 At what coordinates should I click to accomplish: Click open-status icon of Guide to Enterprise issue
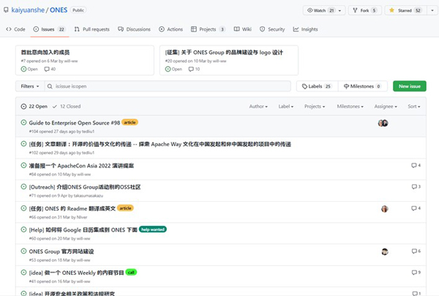pos(24,122)
